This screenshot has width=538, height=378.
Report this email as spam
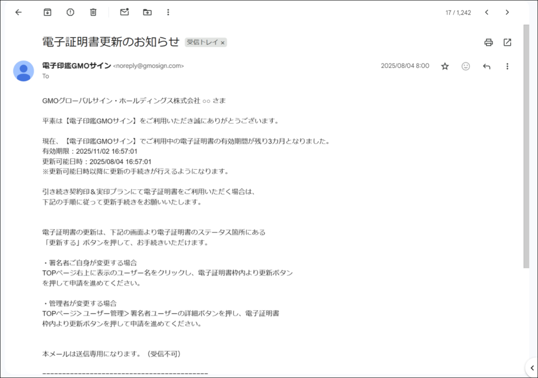click(70, 12)
